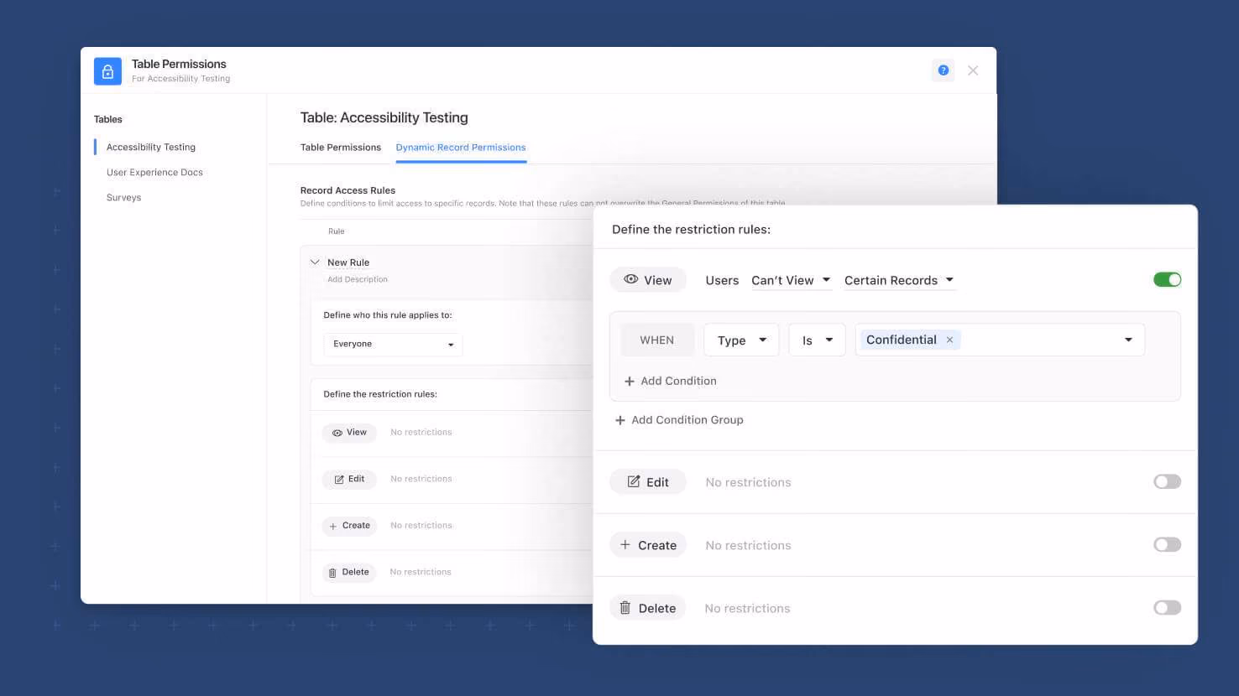Screen dimensions: 1239x696
Task: Click the Edit pill in the back window
Action: (349, 479)
